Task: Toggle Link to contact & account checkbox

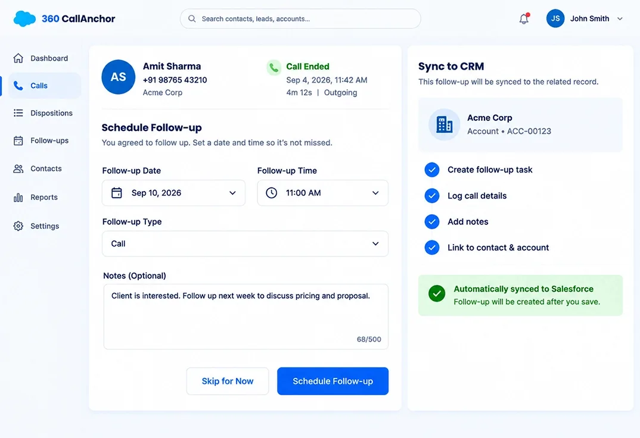Action: [432, 248]
